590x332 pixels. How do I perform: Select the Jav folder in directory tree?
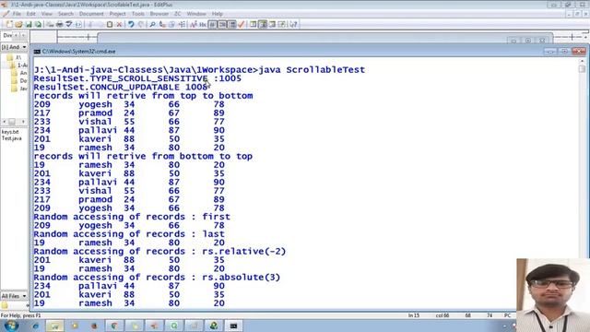pyautogui.click(x=19, y=89)
